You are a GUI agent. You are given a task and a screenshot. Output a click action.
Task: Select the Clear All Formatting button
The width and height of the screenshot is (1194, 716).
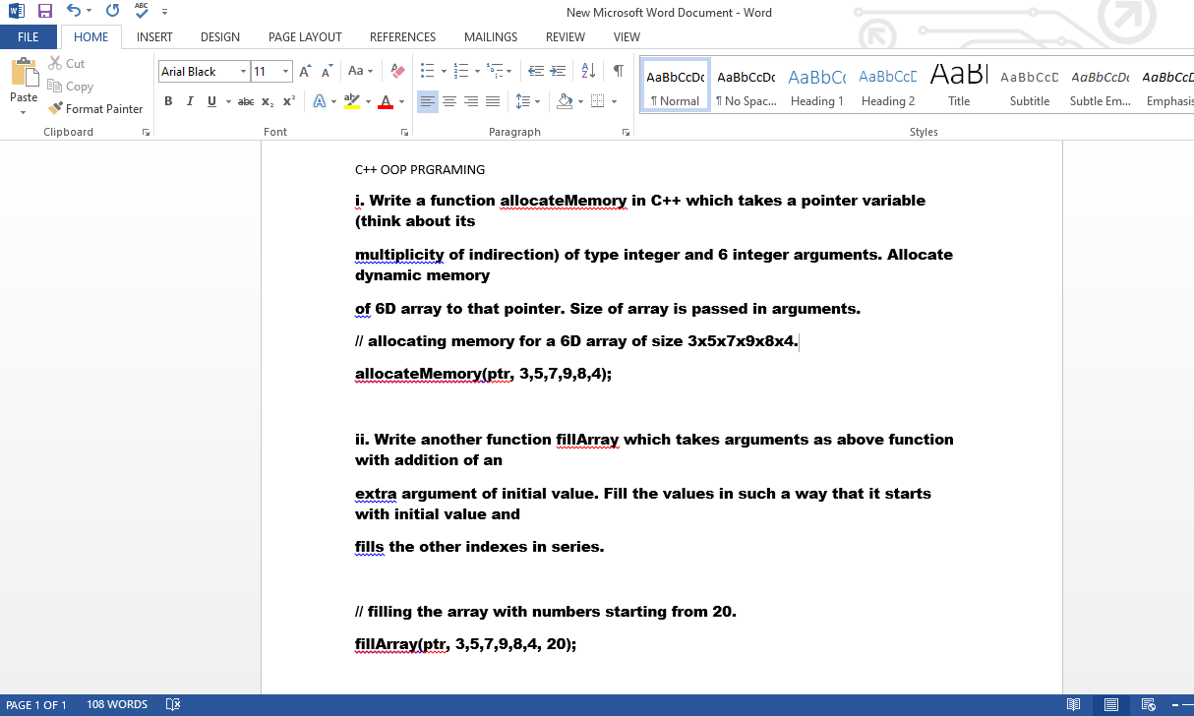click(397, 70)
